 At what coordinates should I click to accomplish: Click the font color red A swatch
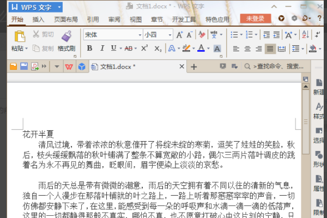pyautogui.click(x=201, y=48)
